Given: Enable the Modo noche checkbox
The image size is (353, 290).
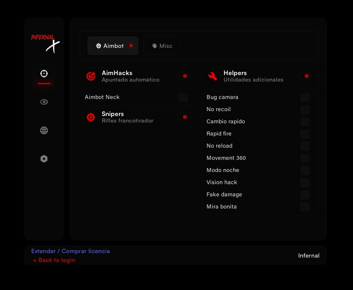Looking at the screenshot, I should [x=305, y=170].
